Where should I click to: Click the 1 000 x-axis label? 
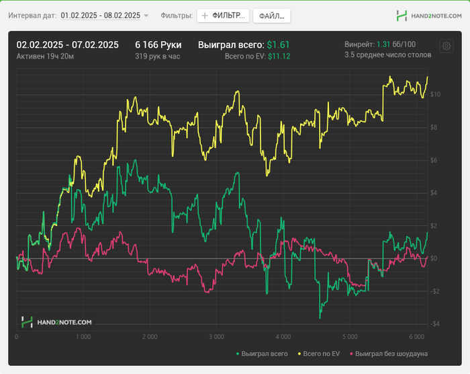(x=83, y=337)
